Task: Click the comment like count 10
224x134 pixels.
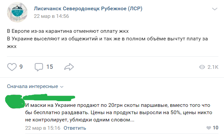Action: click(215, 128)
